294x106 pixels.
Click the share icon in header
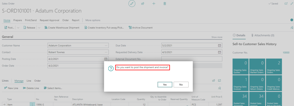(x=142, y=3)
